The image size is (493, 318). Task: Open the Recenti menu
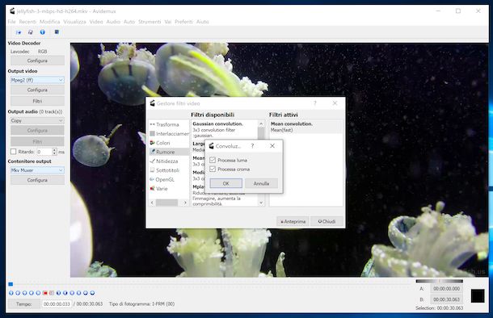click(x=27, y=22)
